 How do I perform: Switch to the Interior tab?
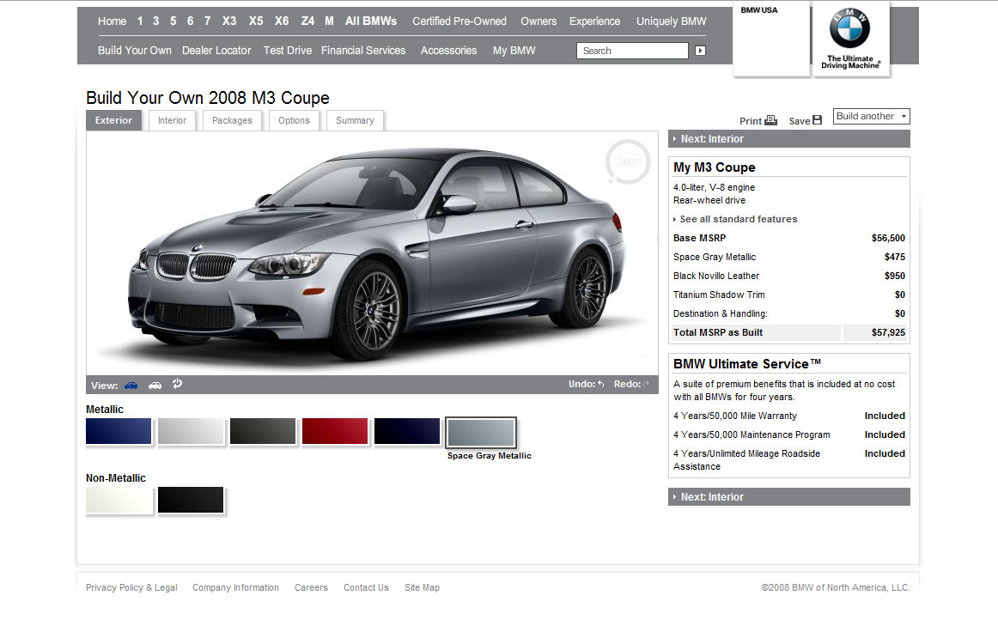172,120
